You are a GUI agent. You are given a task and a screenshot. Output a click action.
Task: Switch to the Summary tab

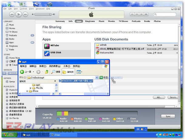tap(60, 21)
